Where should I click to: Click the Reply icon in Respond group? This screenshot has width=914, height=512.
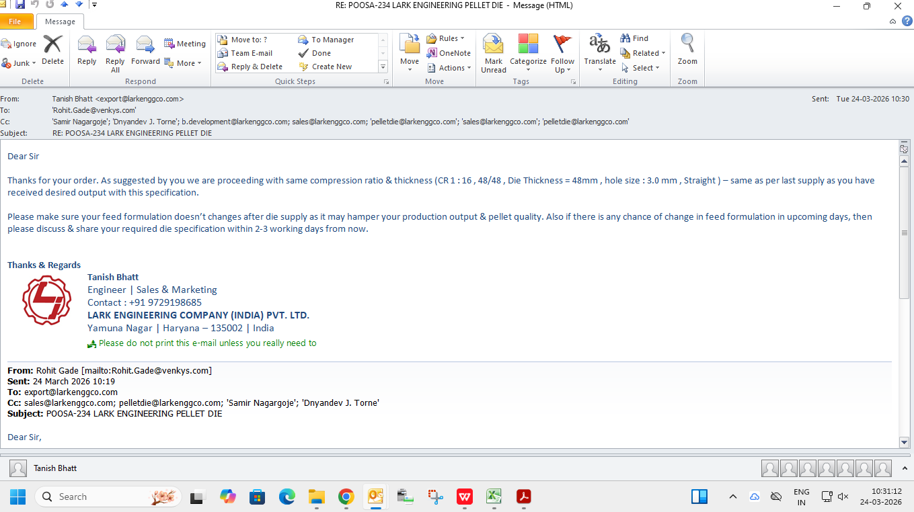[x=87, y=51]
